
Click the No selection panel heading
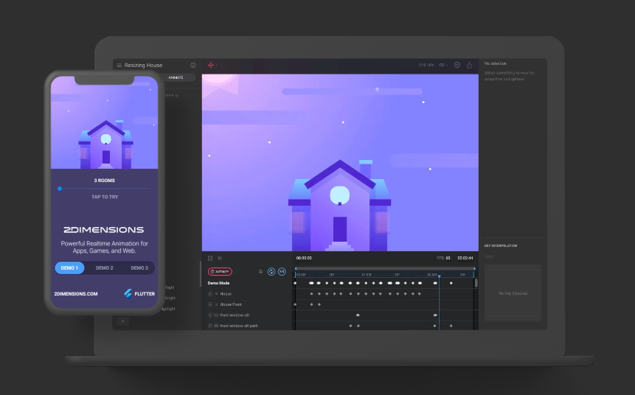coord(496,63)
